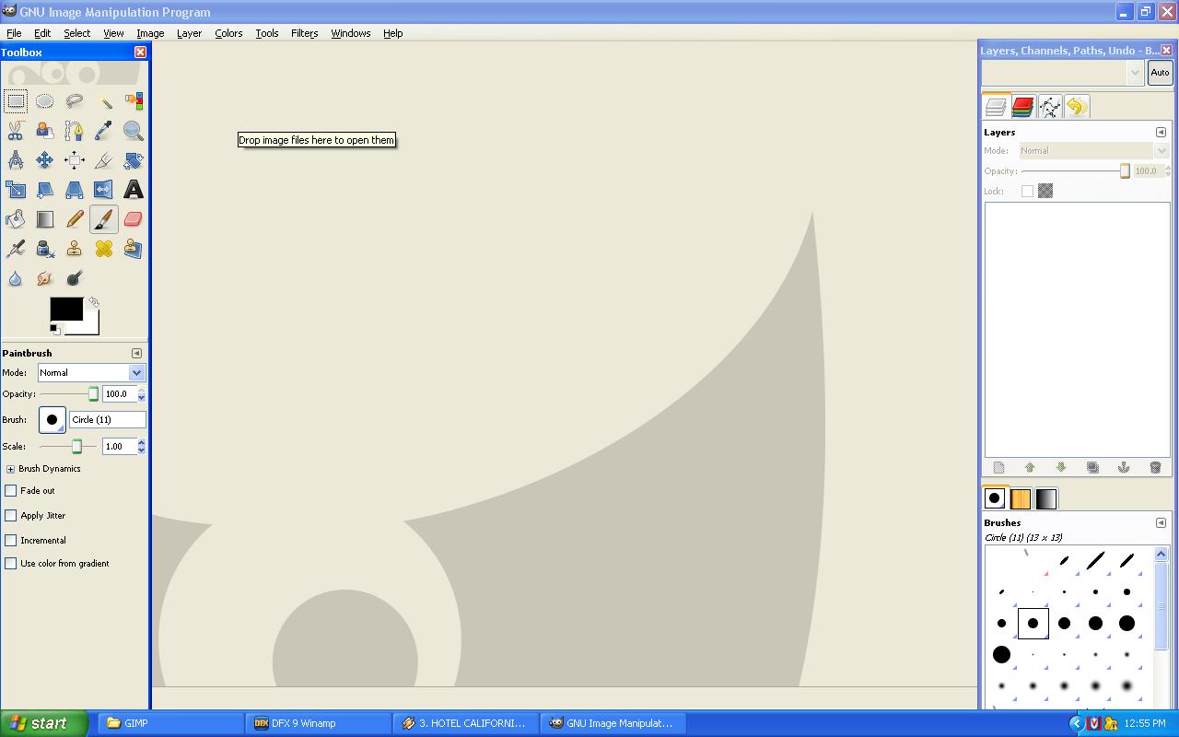This screenshot has height=737, width=1179.
Task: Select the Flip tool
Action: [x=104, y=190]
